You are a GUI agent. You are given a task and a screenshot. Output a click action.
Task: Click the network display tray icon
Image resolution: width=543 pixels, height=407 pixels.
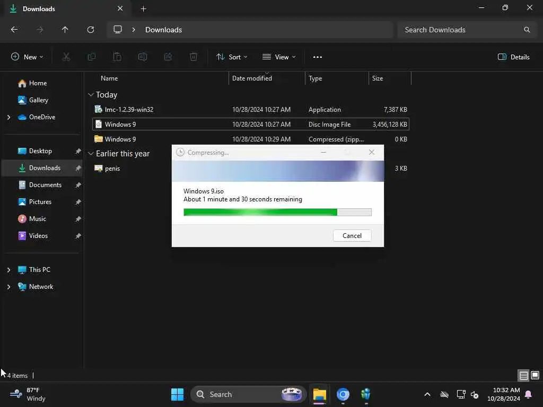[x=461, y=394]
